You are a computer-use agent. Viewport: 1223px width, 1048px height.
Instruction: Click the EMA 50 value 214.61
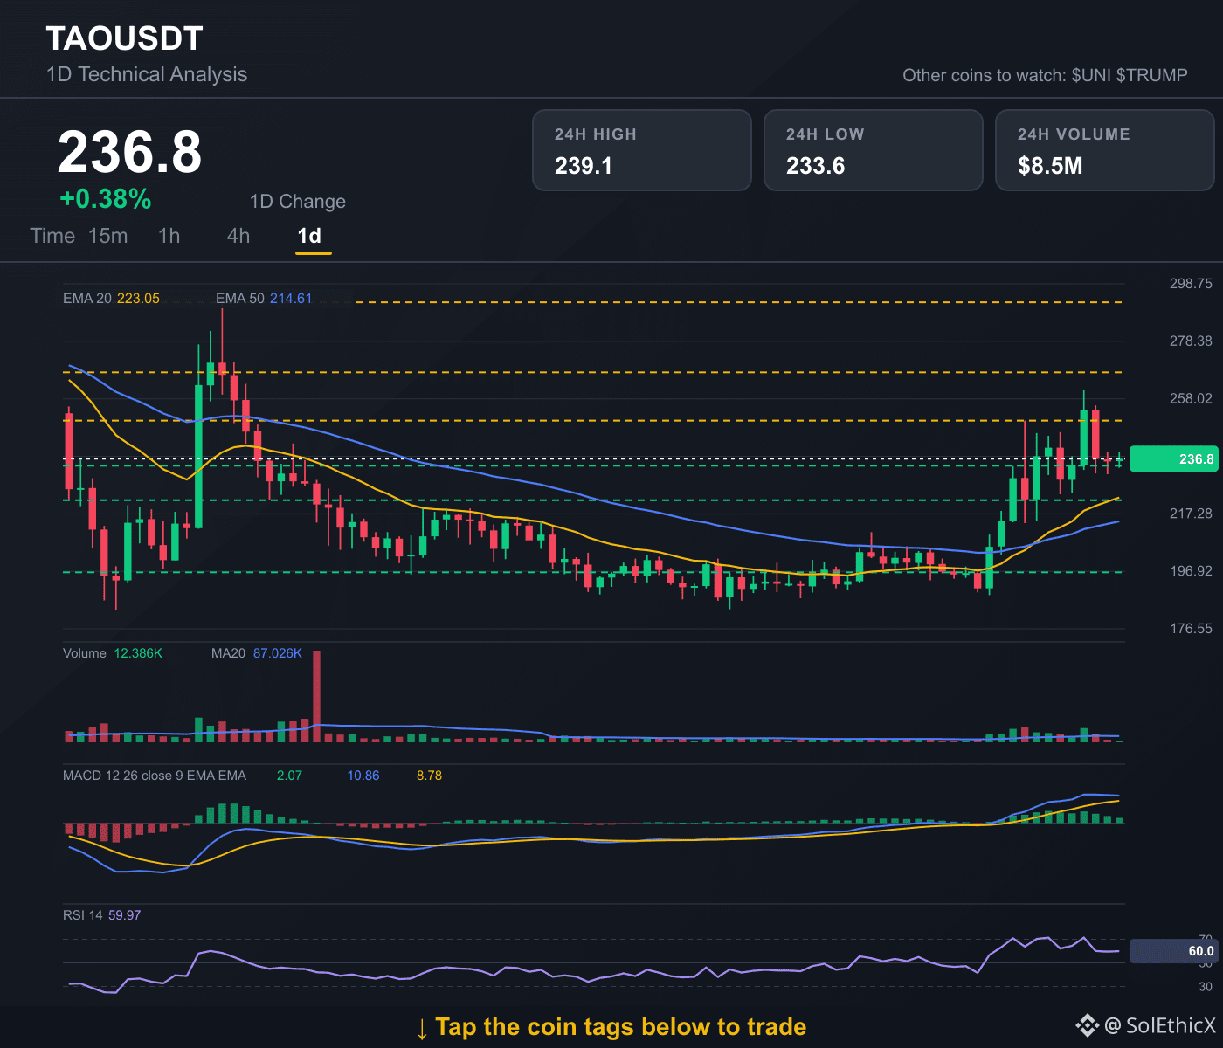pyautogui.click(x=291, y=298)
